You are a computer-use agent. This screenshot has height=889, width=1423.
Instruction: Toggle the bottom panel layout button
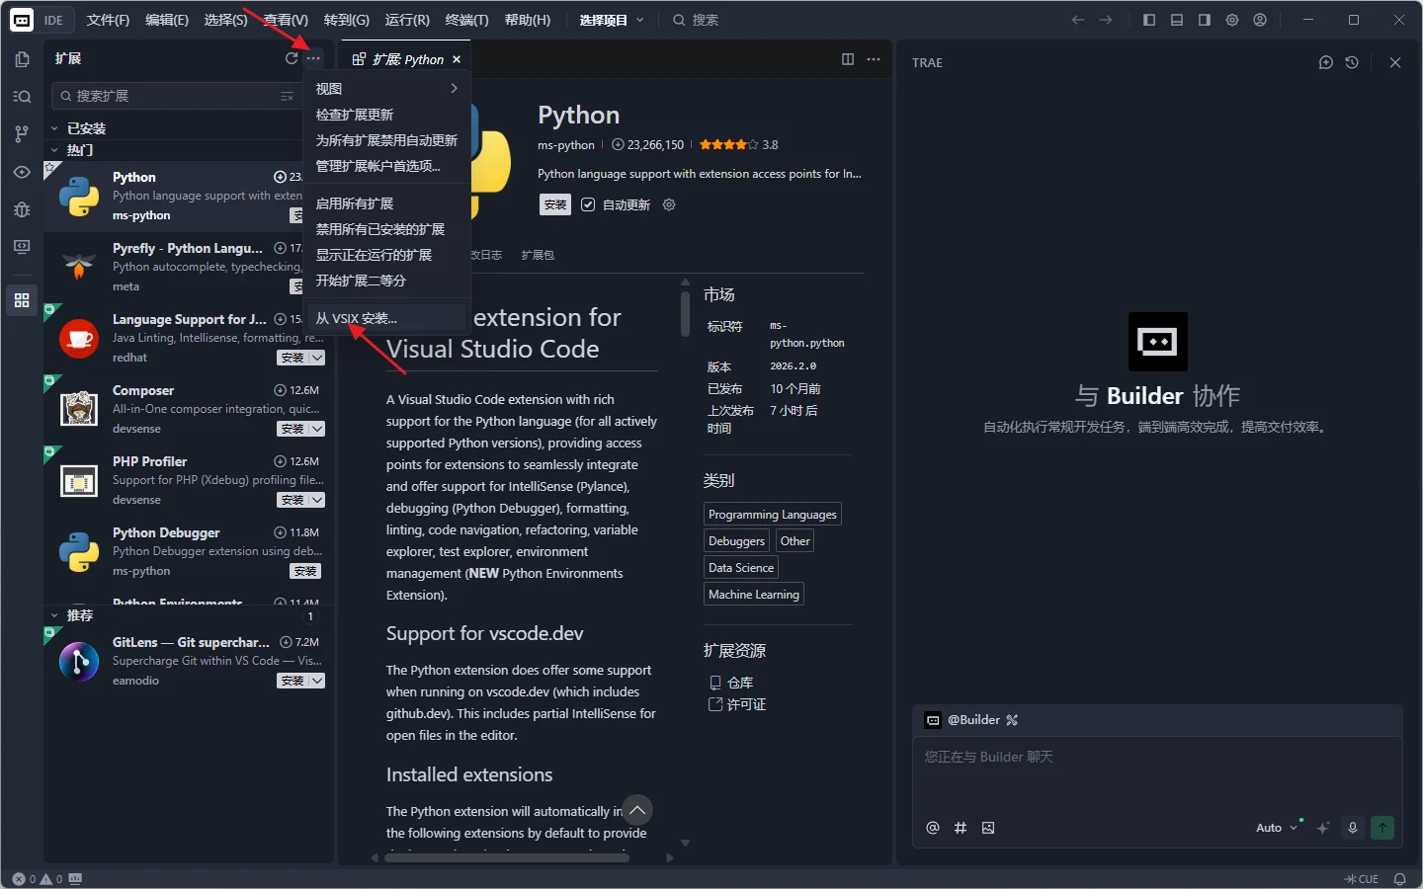click(1177, 20)
